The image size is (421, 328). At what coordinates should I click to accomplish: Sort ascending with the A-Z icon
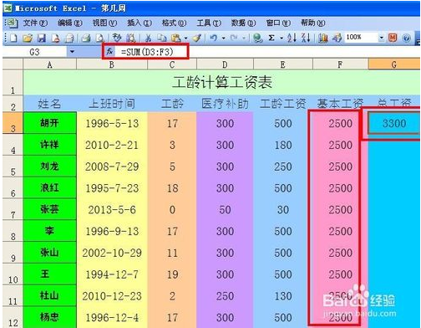(292, 38)
